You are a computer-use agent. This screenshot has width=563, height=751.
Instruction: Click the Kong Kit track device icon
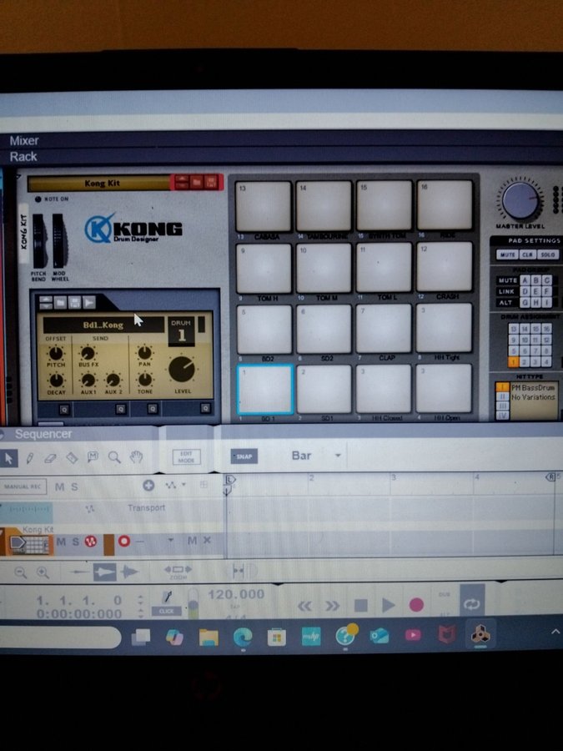click(30, 545)
